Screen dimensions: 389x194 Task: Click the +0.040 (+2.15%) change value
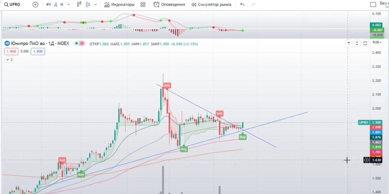pyautogui.click(x=184, y=44)
